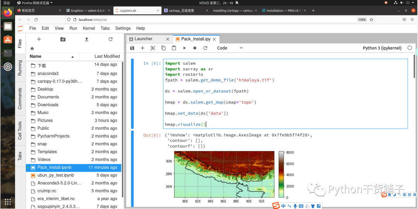This screenshot has height=209, width=418.
Task: Launch Terminal from the dock
Action: tap(8, 53)
